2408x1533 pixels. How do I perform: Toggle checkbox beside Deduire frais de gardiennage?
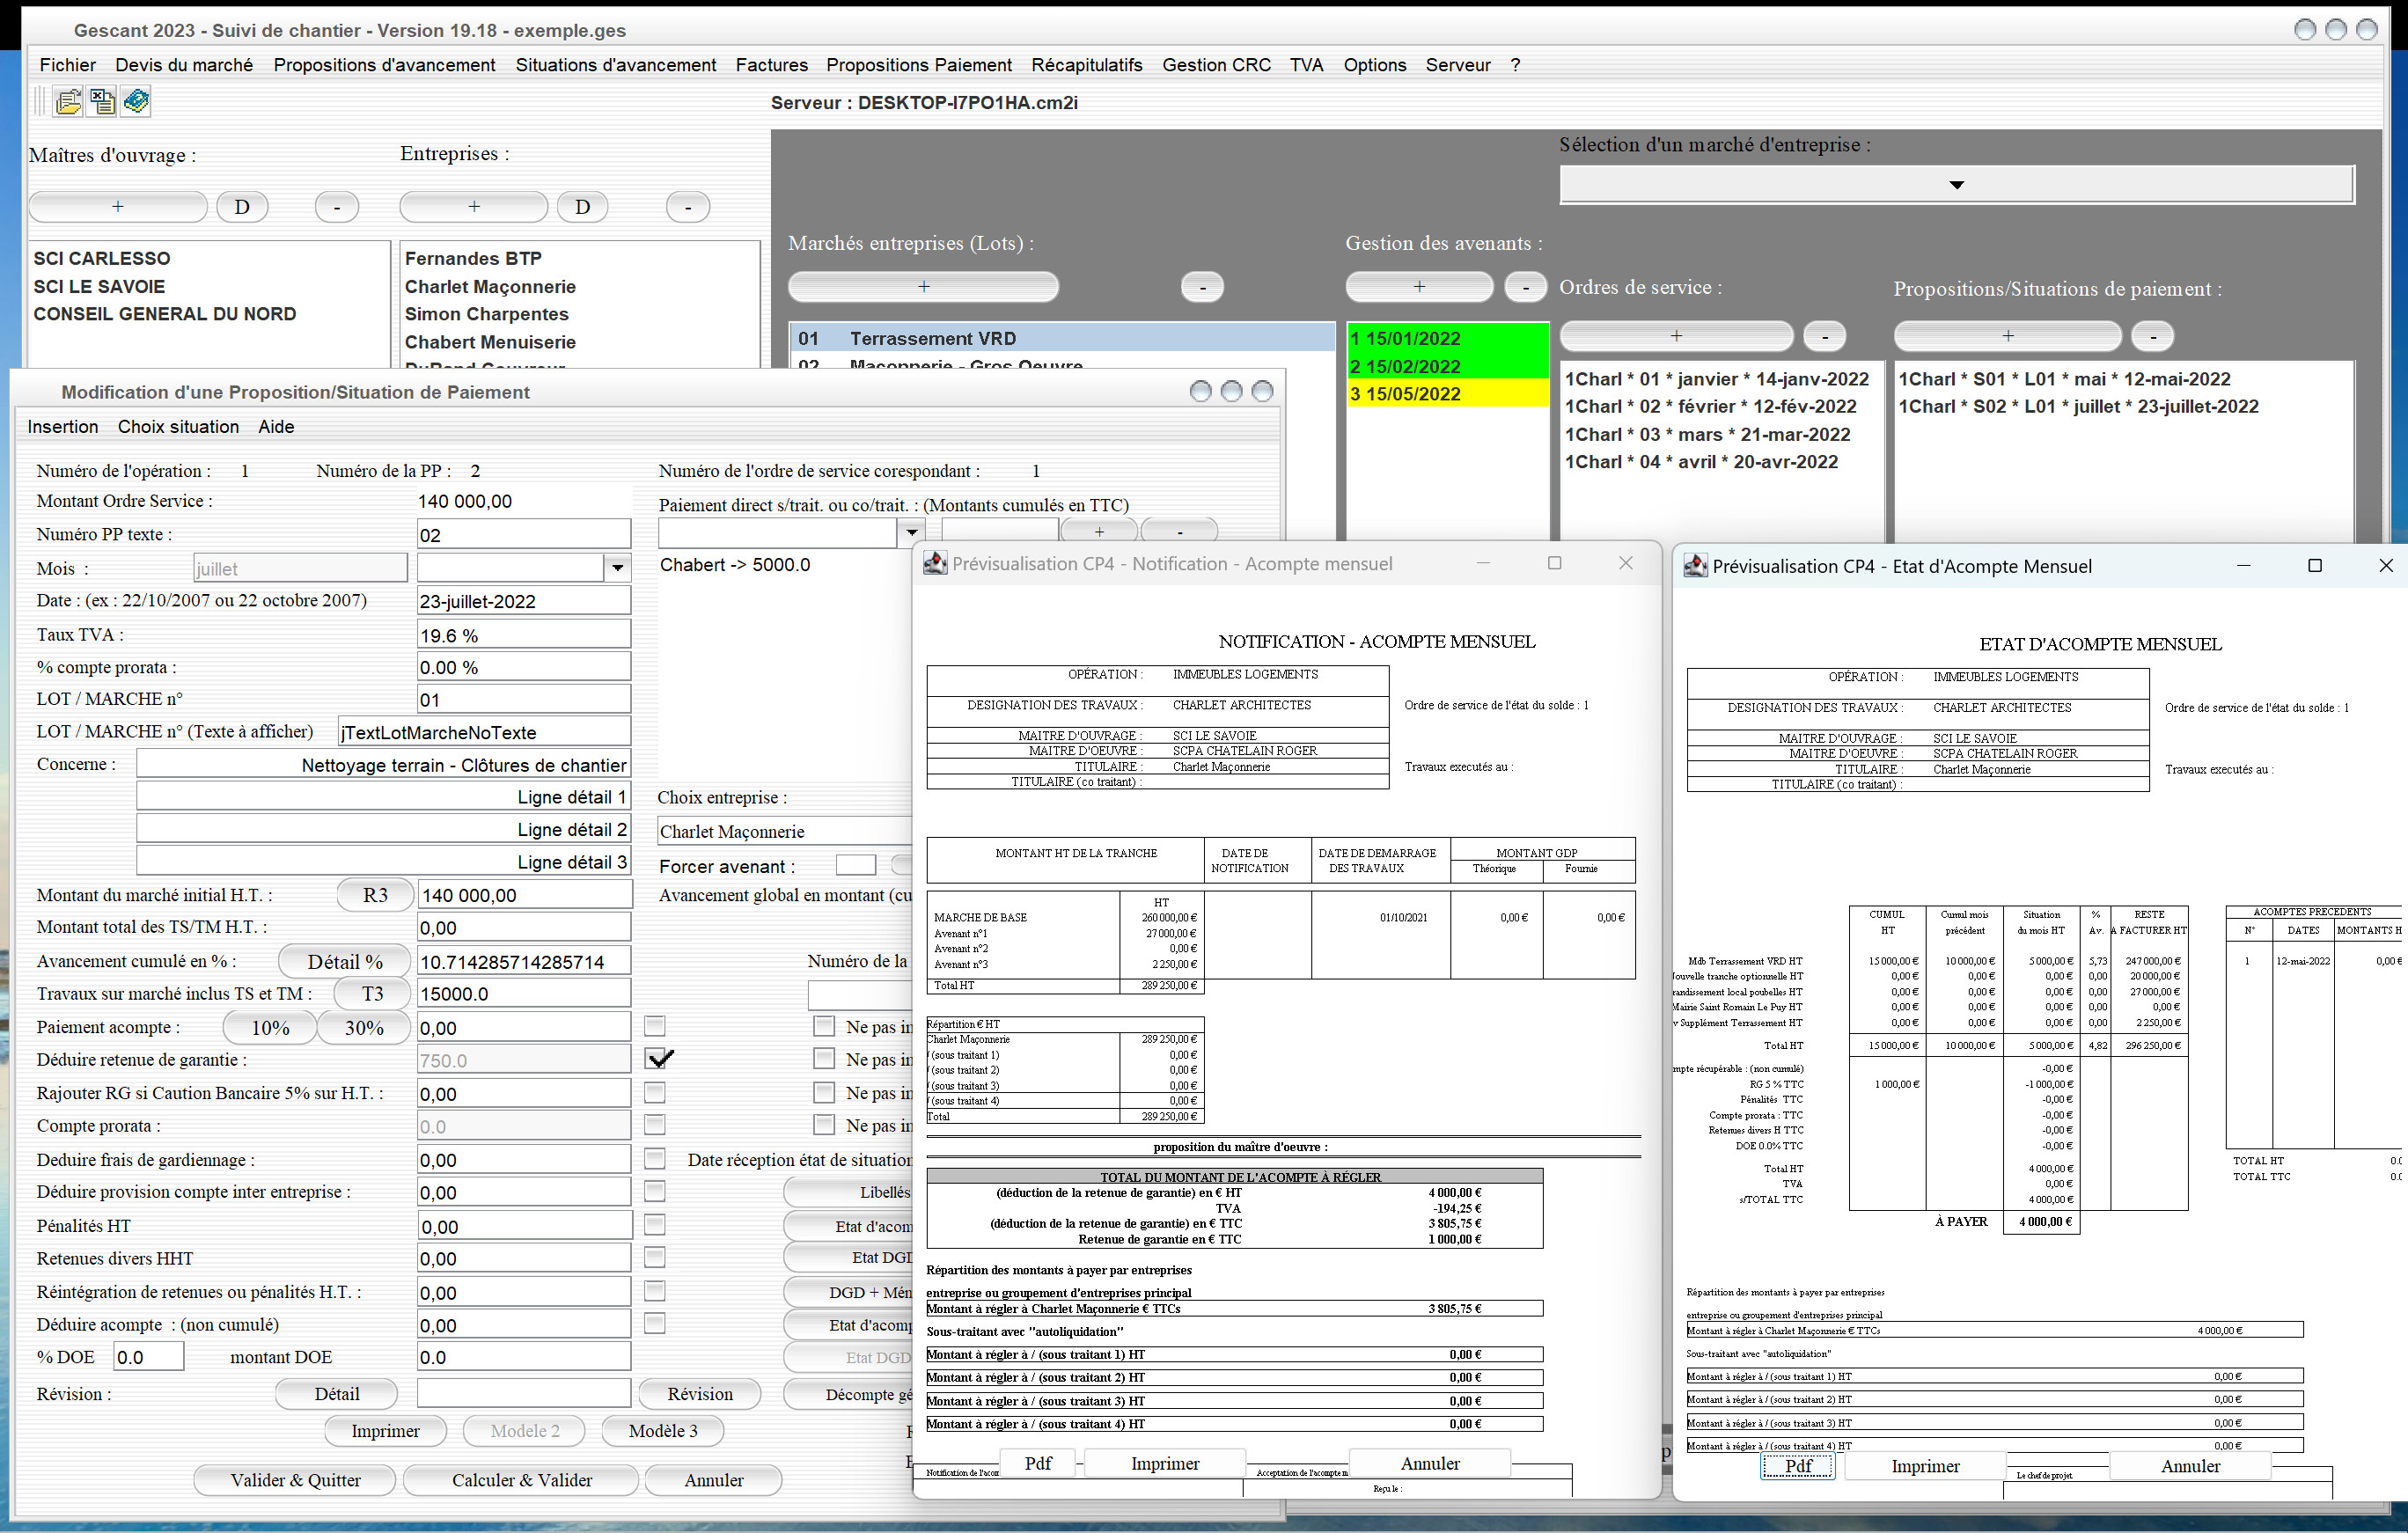coord(655,1159)
